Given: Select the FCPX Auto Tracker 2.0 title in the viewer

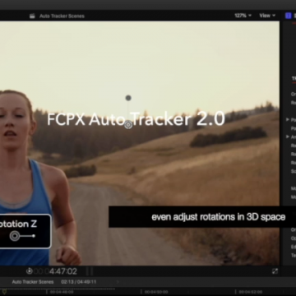Looking at the screenshot, I should [136, 119].
